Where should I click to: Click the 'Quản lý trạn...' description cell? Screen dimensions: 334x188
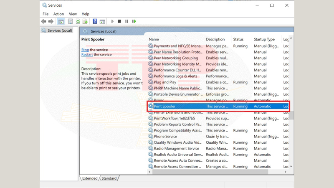click(x=217, y=136)
